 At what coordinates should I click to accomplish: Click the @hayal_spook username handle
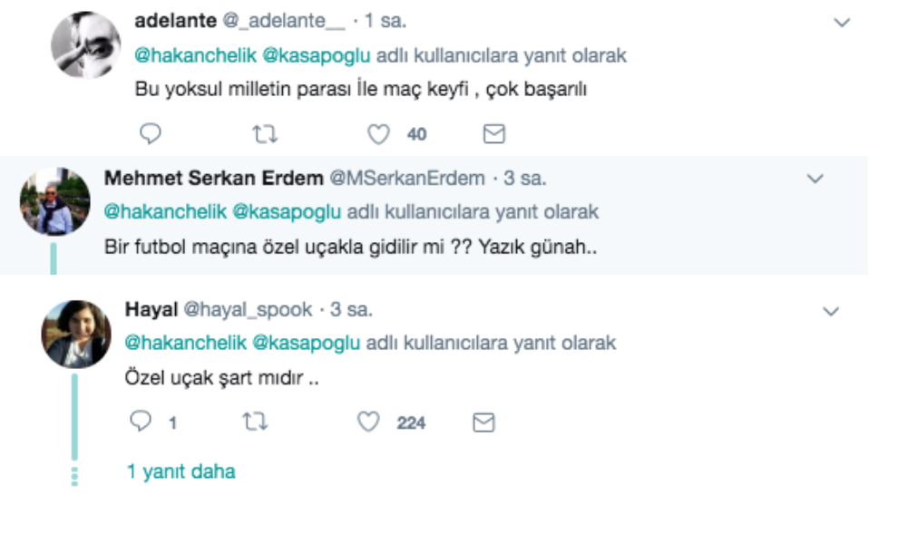tap(248, 310)
